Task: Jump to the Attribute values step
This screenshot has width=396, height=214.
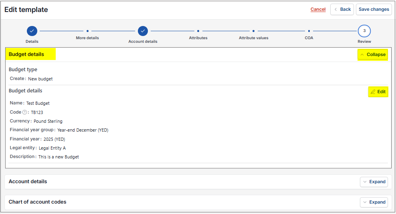Action: coord(253,31)
